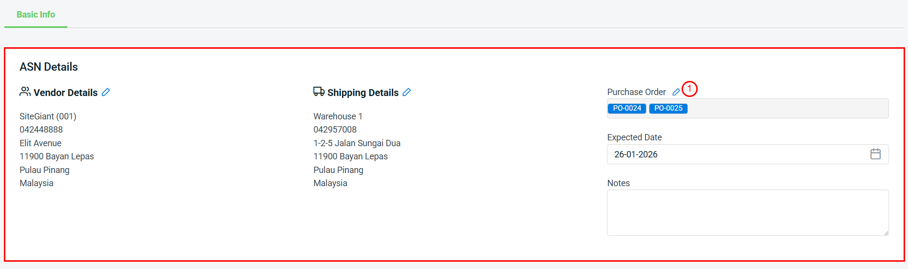This screenshot has width=908, height=269.
Task: Click the ASN Details heading
Action: pos(49,67)
